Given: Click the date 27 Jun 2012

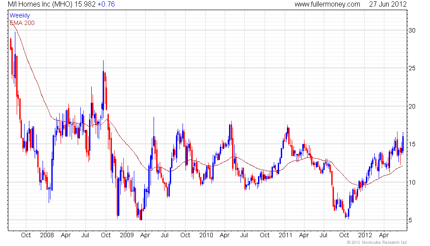Looking at the screenshot, I should (x=388, y=4).
